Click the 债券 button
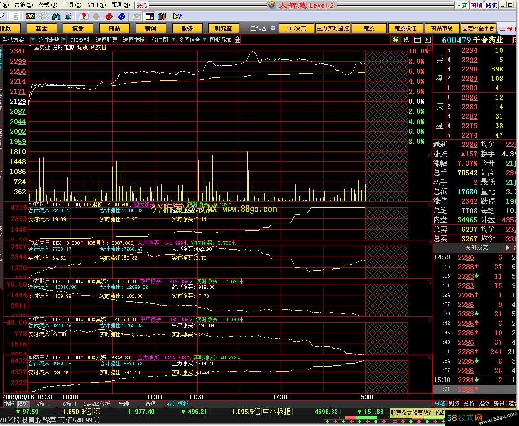The image size is (519, 426). 78,28
